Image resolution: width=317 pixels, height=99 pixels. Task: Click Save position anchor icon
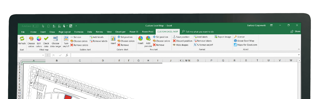(x=174, y=37)
